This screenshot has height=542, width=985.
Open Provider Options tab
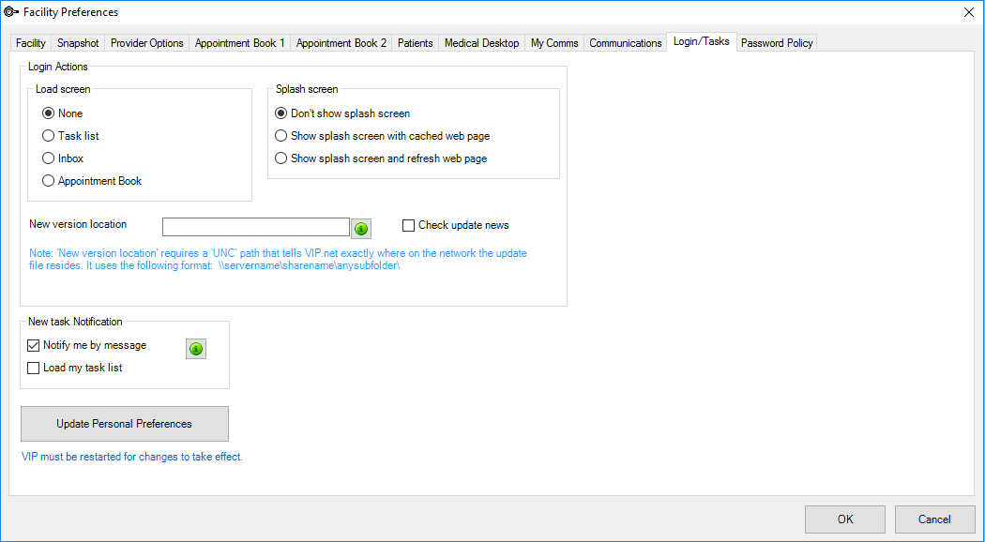[x=147, y=43]
